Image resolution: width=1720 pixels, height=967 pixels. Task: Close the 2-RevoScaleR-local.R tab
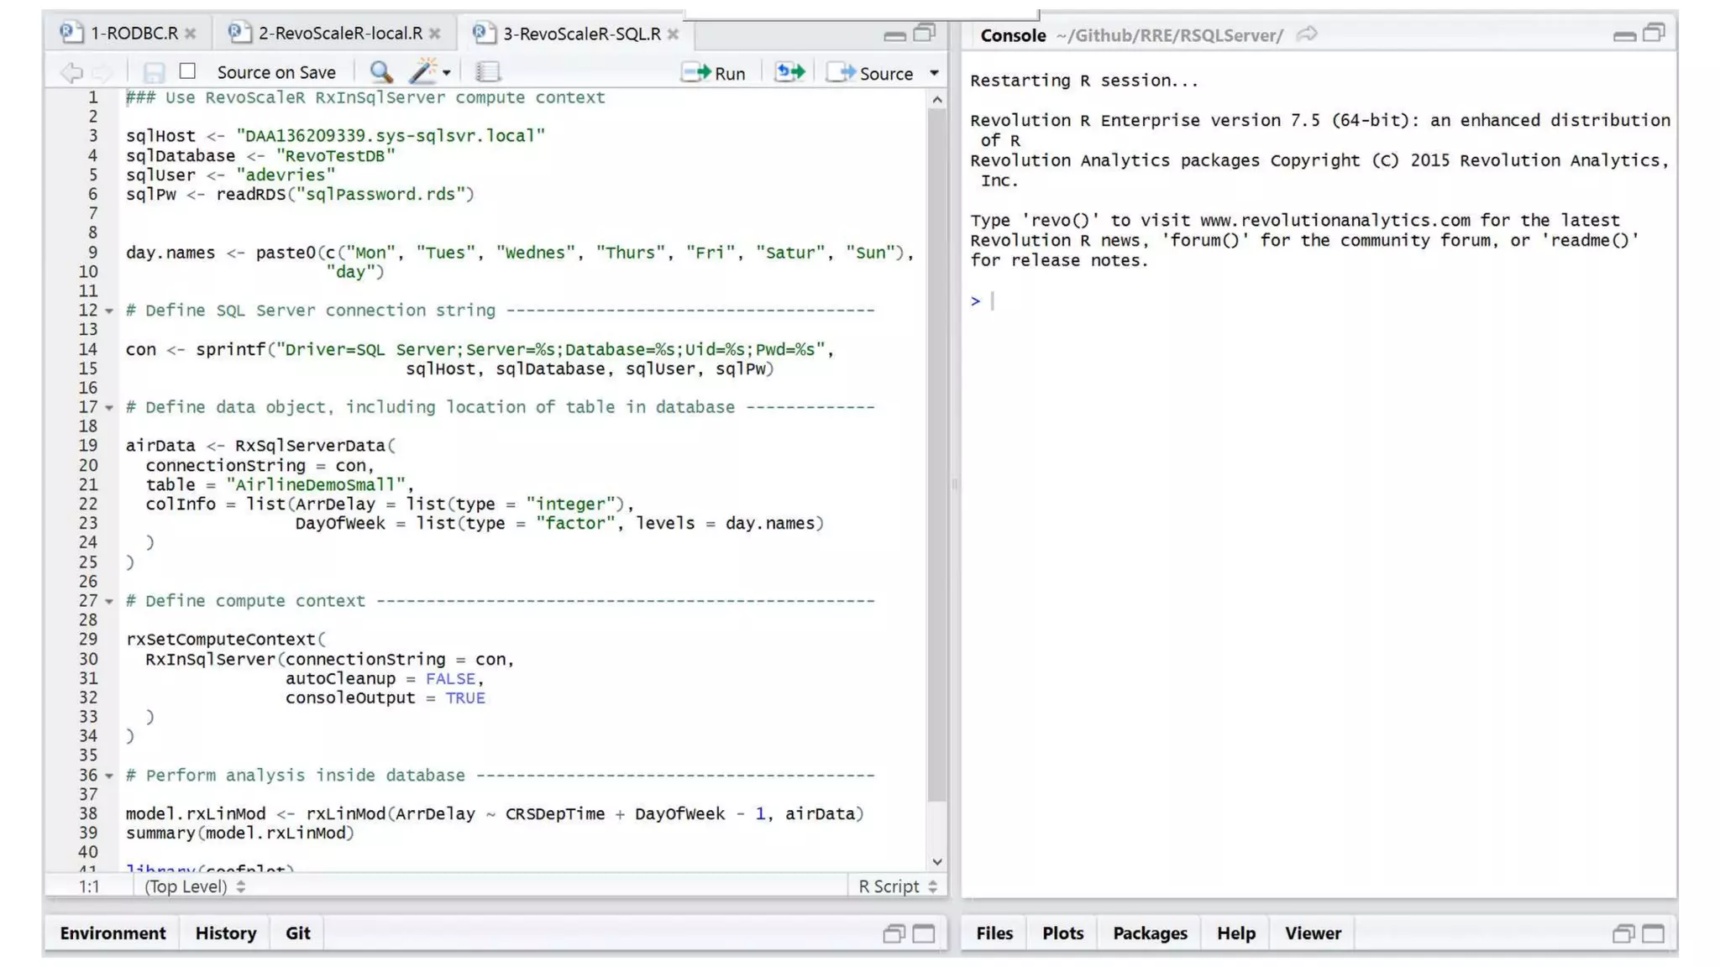[434, 34]
